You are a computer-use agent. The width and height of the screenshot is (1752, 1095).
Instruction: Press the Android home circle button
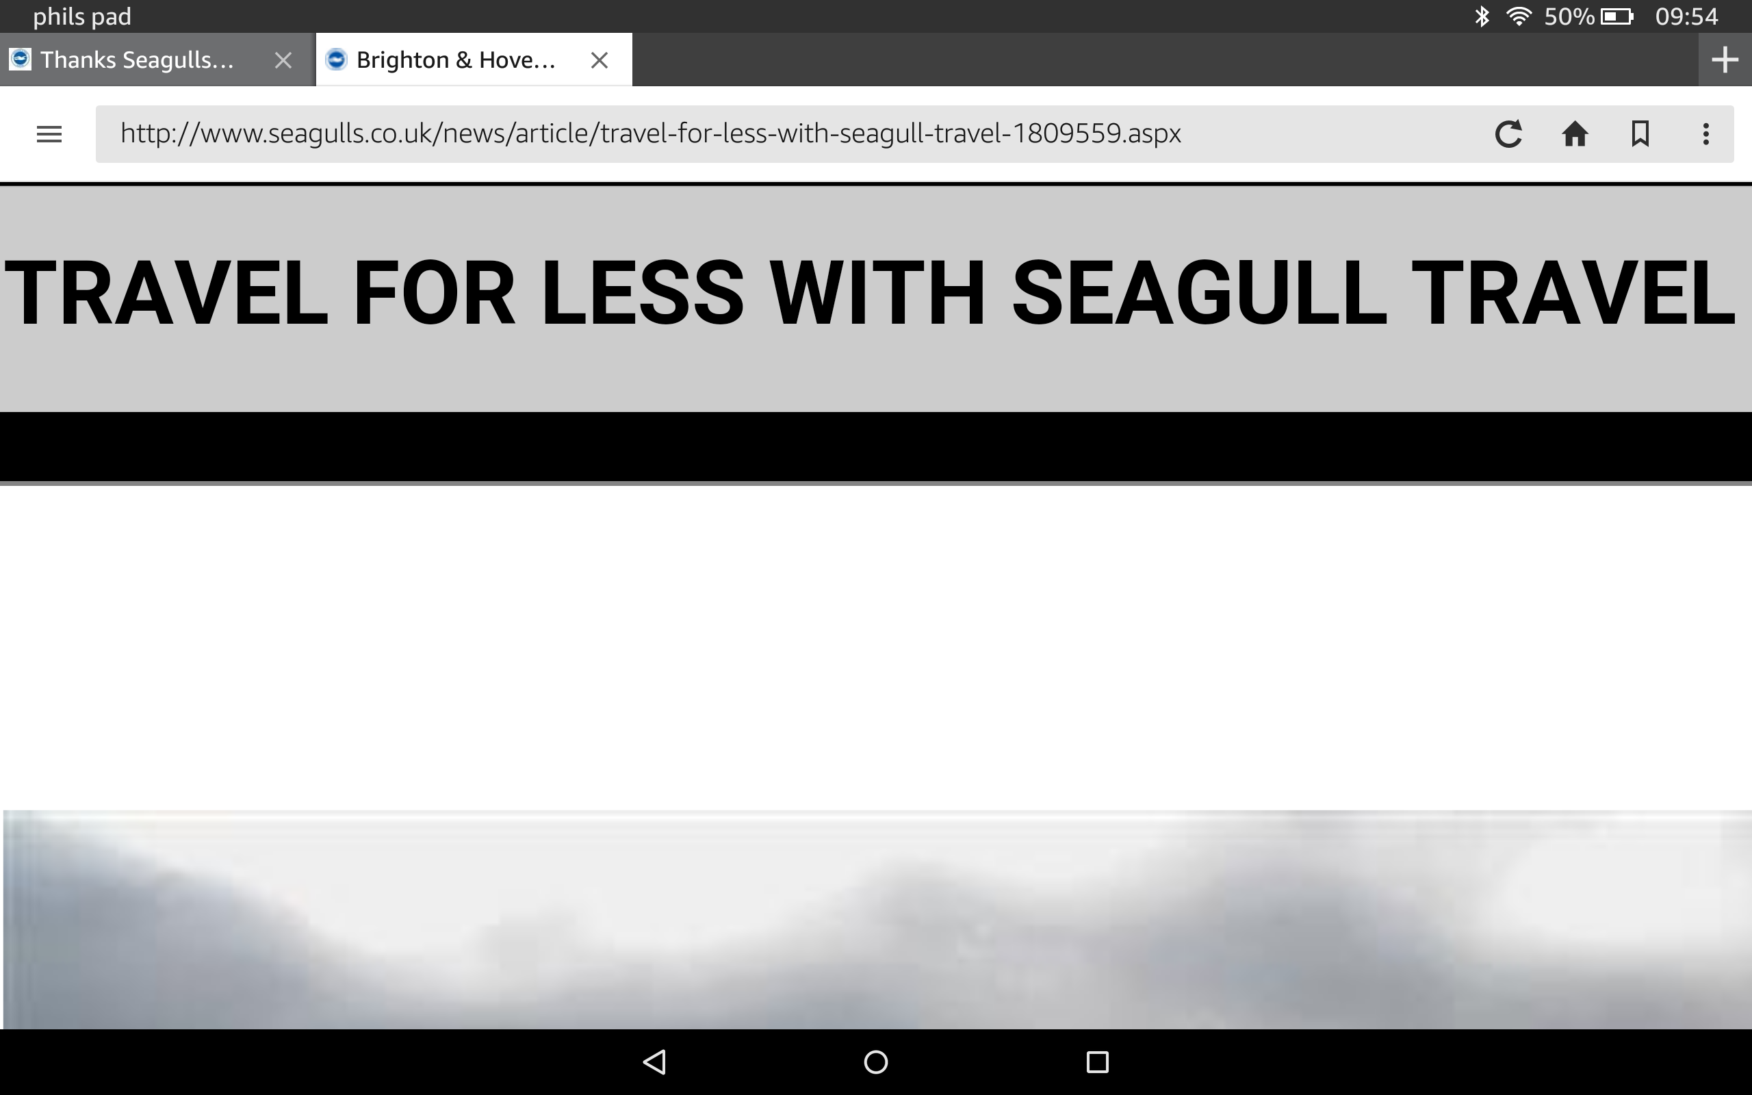pos(874,1061)
